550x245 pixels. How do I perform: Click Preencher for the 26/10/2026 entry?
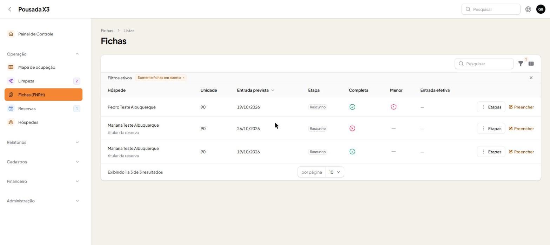pyautogui.click(x=521, y=129)
